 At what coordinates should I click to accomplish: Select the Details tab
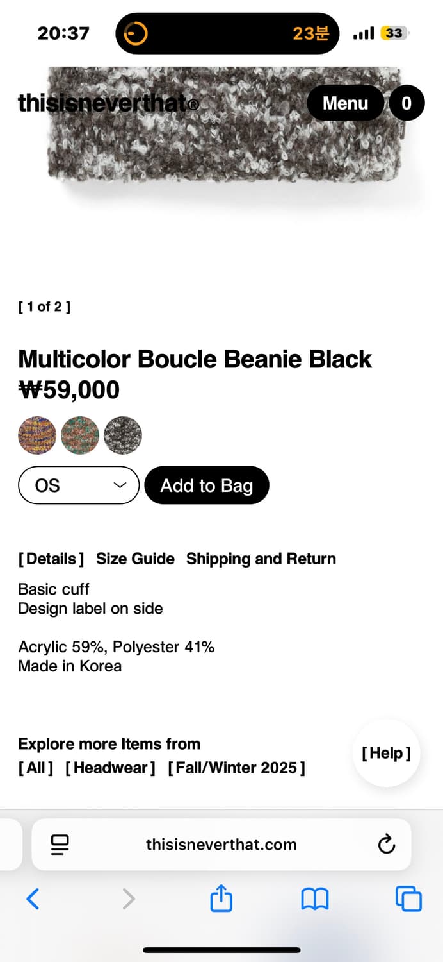click(51, 559)
